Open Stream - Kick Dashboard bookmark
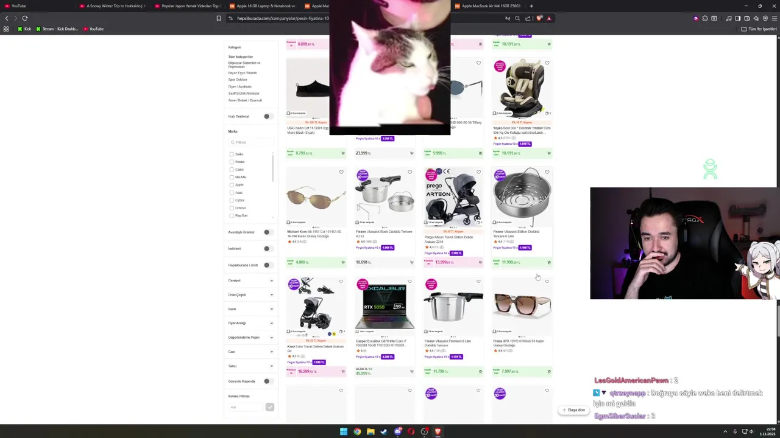Image resolution: width=780 pixels, height=438 pixels. tap(57, 29)
